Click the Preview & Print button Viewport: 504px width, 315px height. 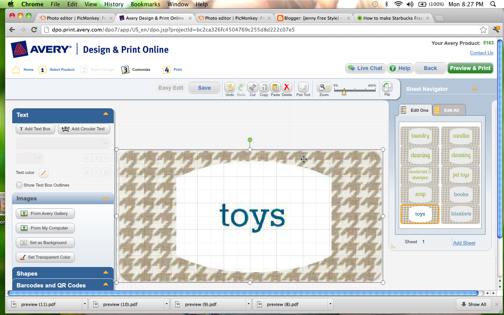(x=470, y=68)
